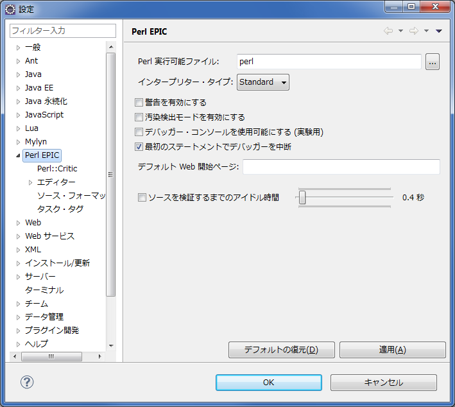
Task: Click the help question mark icon
Action: [27, 382]
